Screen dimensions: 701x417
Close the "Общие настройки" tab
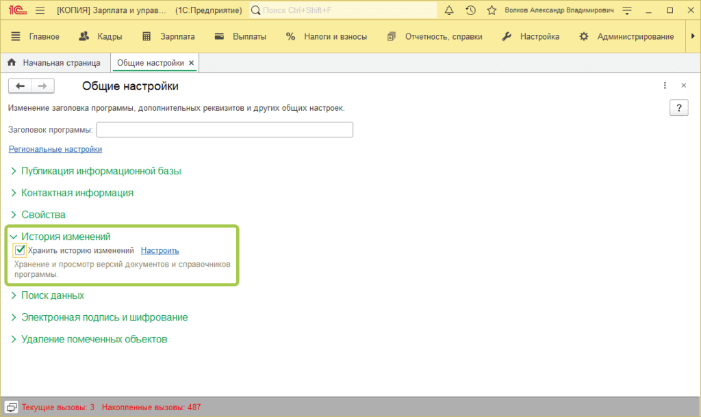pos(192,63)
